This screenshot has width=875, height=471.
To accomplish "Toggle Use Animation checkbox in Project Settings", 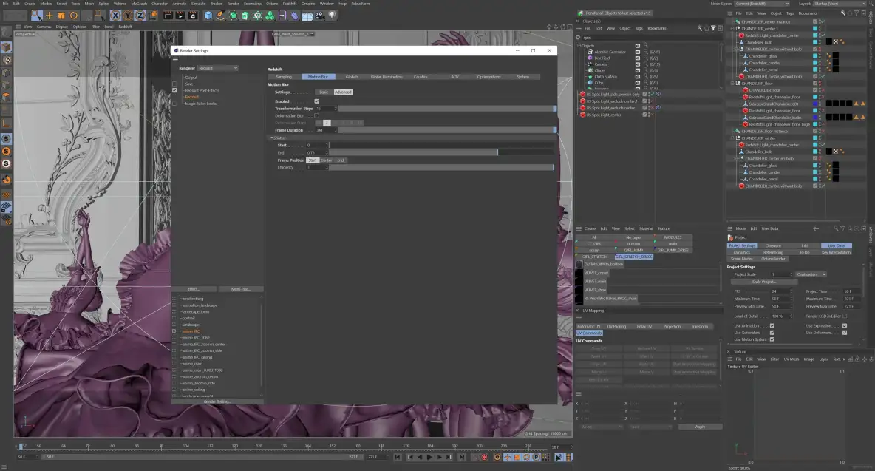I will point(772,326).
